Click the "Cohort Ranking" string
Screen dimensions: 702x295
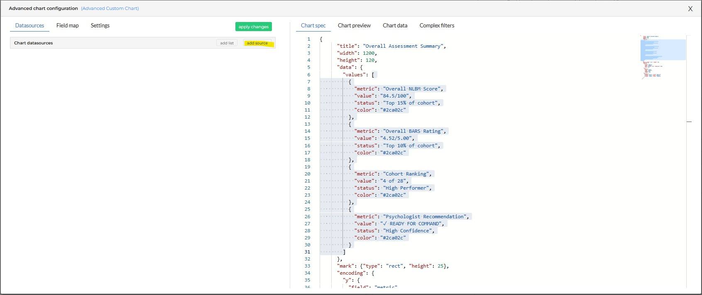[406, 174]
